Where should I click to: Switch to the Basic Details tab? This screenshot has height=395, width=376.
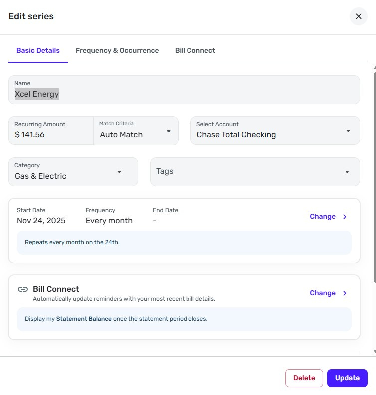[38, 50]
